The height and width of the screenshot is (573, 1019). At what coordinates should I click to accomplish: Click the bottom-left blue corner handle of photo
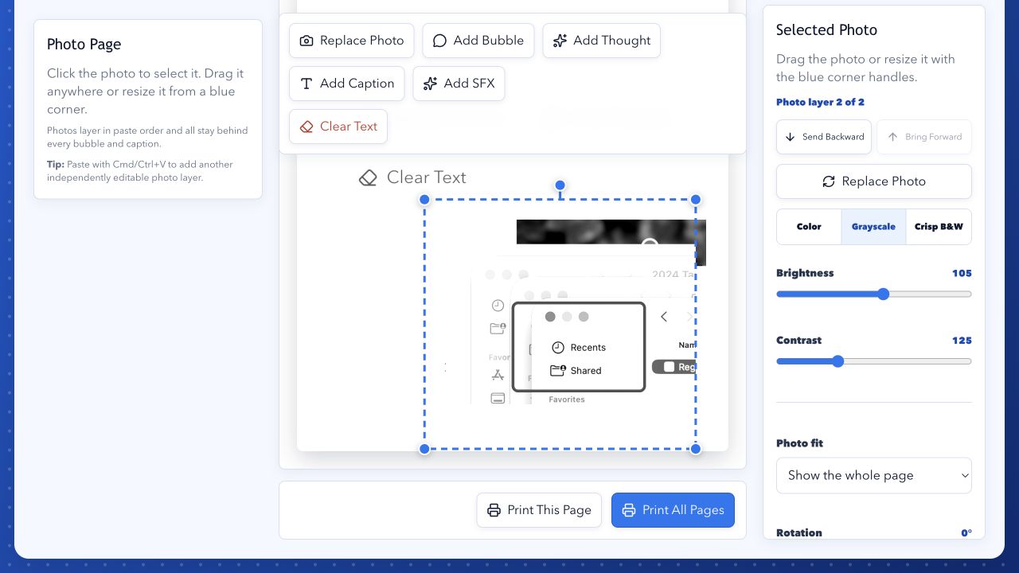424,449
